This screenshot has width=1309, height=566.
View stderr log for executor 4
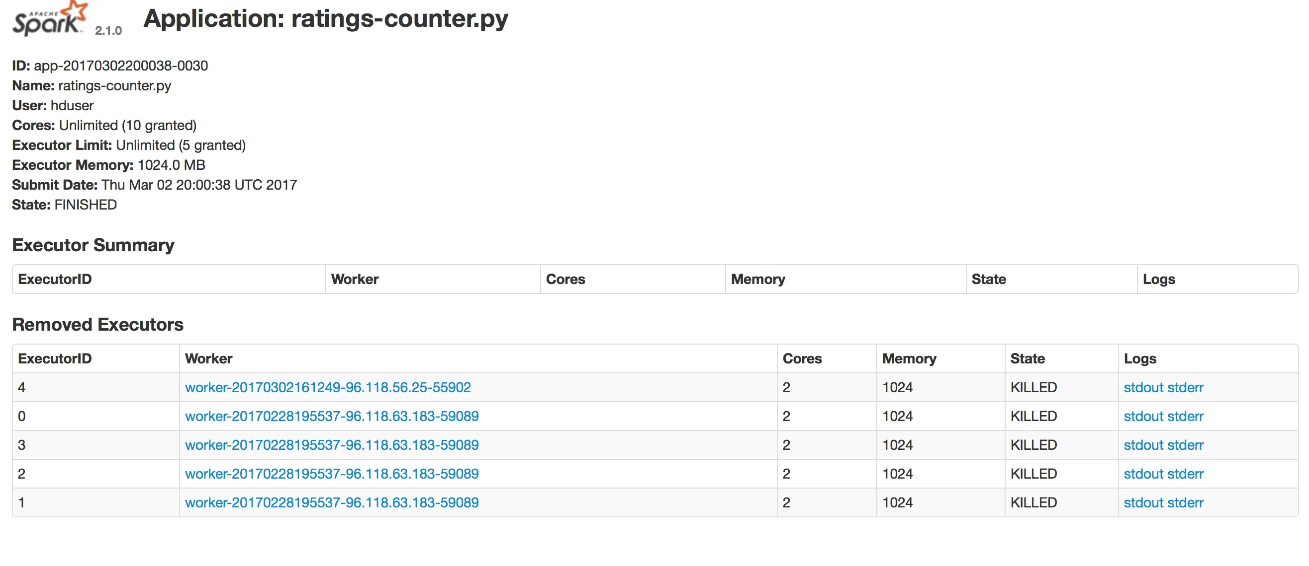pyautogui.click(x=1185, y=387)
